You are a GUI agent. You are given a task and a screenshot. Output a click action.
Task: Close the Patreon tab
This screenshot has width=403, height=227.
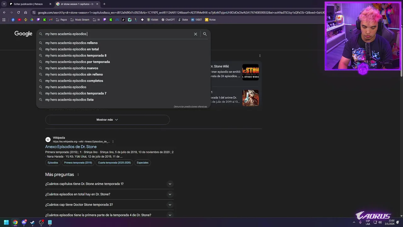(x=50, y=4)
